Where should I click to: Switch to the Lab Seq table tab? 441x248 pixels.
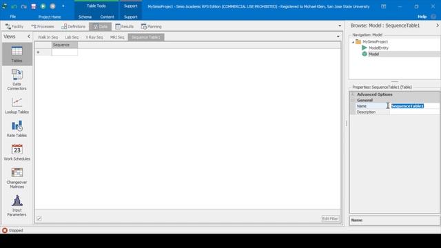(72, 37)
